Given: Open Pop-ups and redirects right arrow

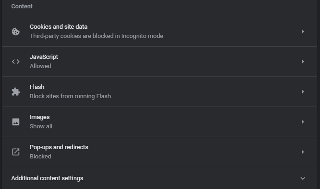Looking at the screenshot, I should (x=303, y=152).
